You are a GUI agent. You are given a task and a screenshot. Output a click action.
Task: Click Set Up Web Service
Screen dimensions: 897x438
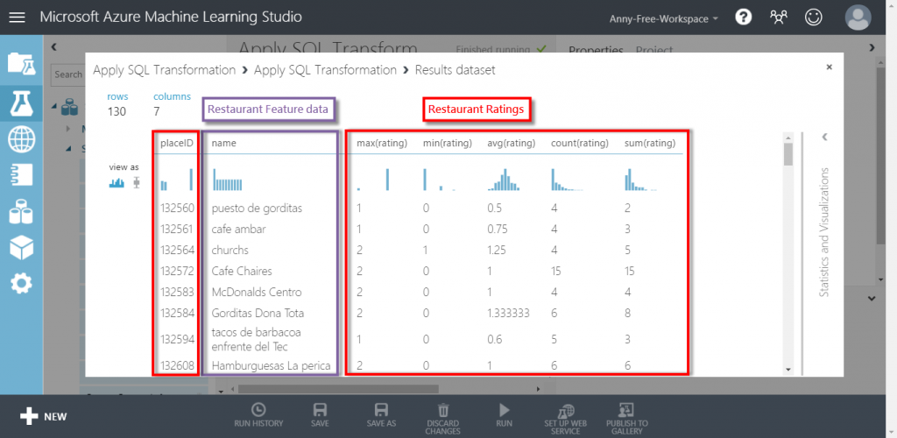click(566, 419)
